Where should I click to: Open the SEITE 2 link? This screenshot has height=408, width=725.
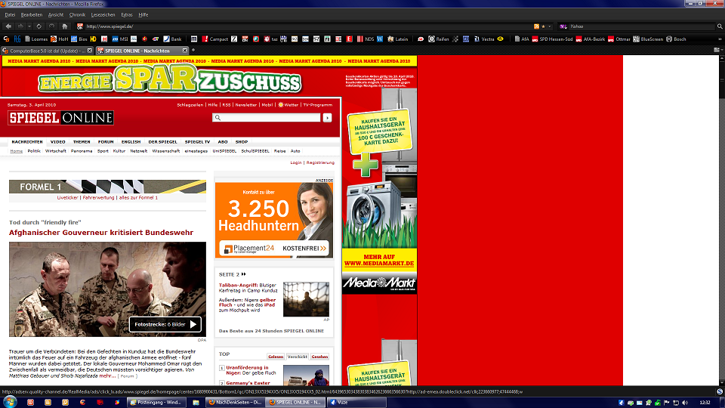pos(232,274)
